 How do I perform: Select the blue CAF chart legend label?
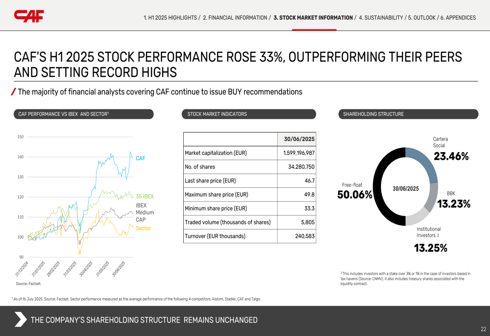pyautogui.click(x=140, y=158)
